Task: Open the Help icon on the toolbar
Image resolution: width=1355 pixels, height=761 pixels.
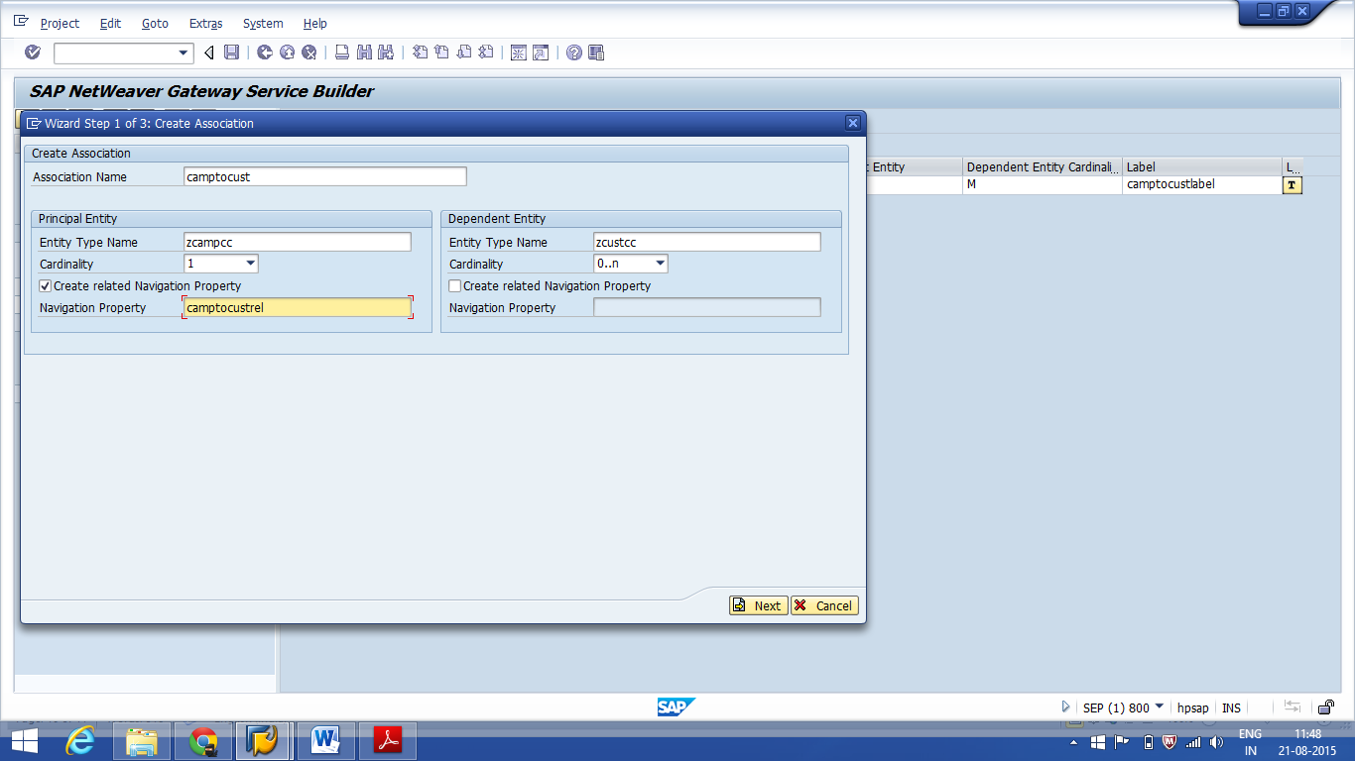Action: click(x=571, y=53)
